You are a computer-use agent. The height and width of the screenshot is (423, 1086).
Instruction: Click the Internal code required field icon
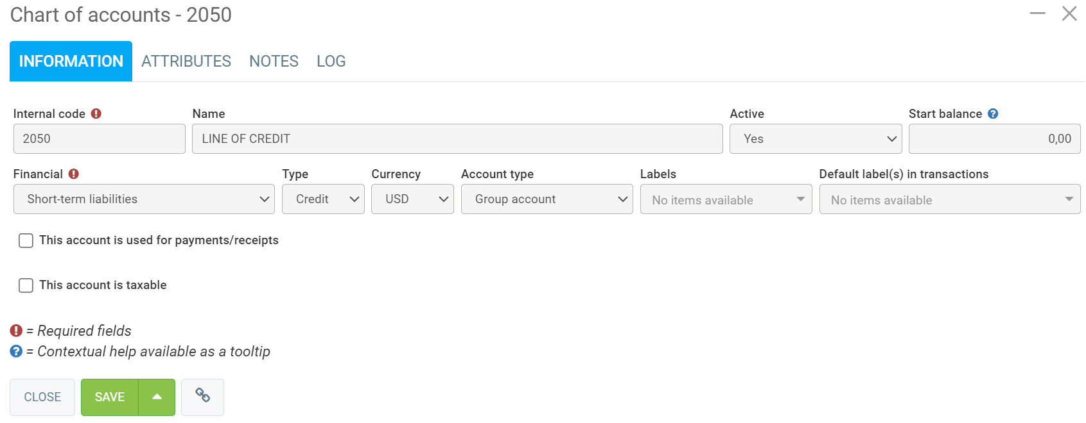(x=96, y=113)
